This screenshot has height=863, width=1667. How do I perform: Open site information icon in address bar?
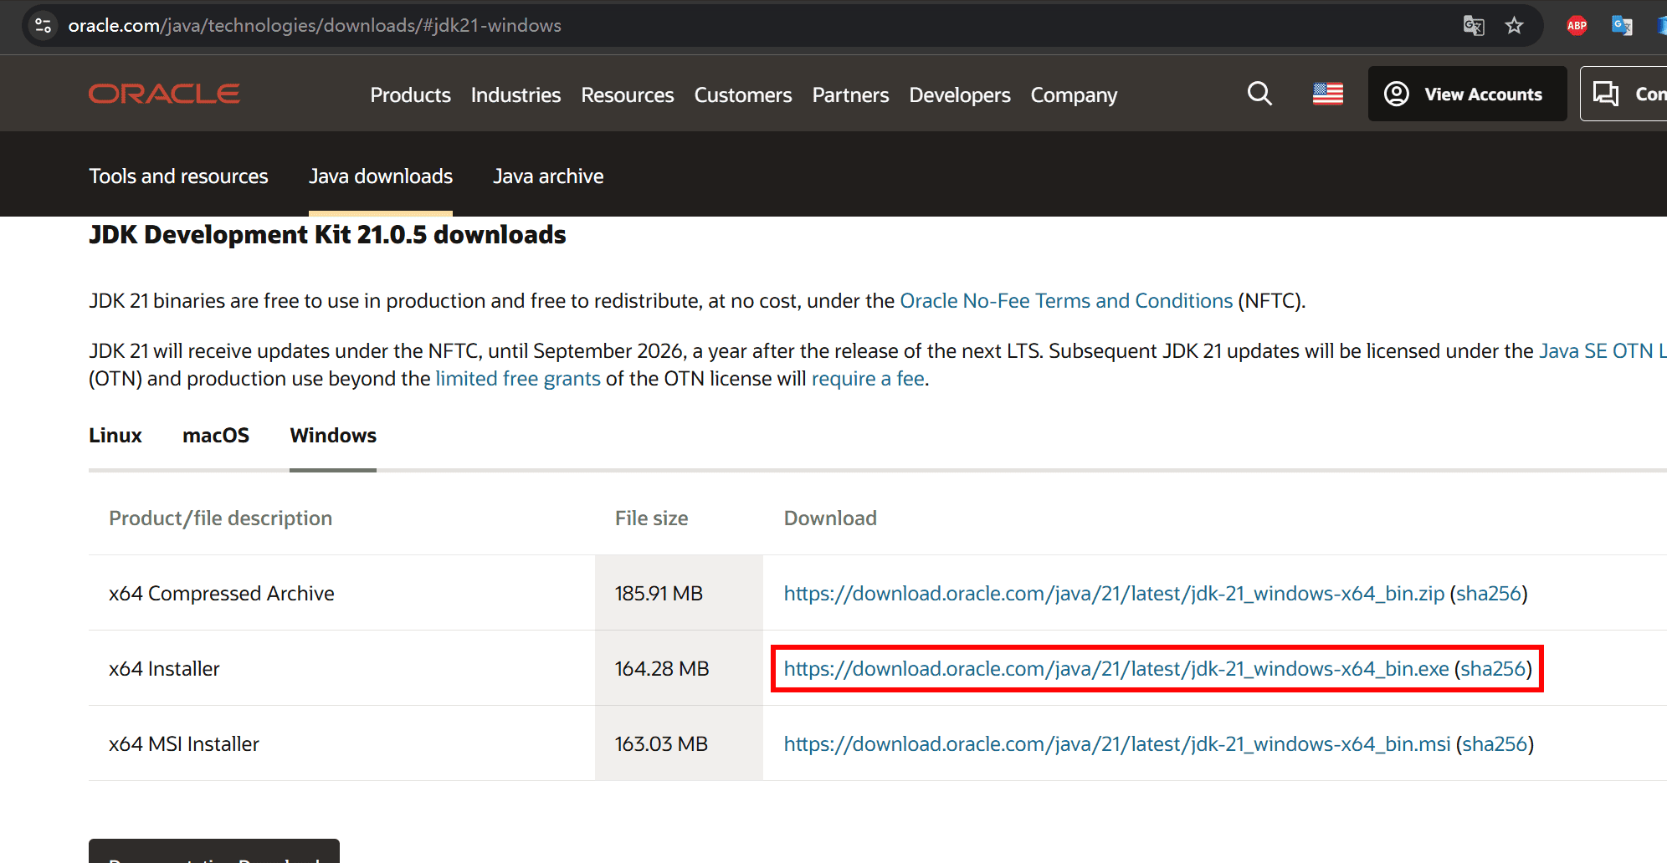[43, 26]
